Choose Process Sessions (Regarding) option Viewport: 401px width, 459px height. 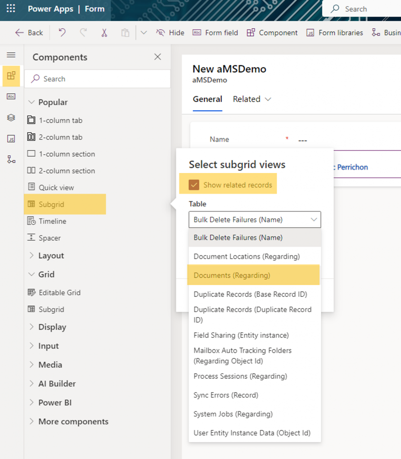255,376
